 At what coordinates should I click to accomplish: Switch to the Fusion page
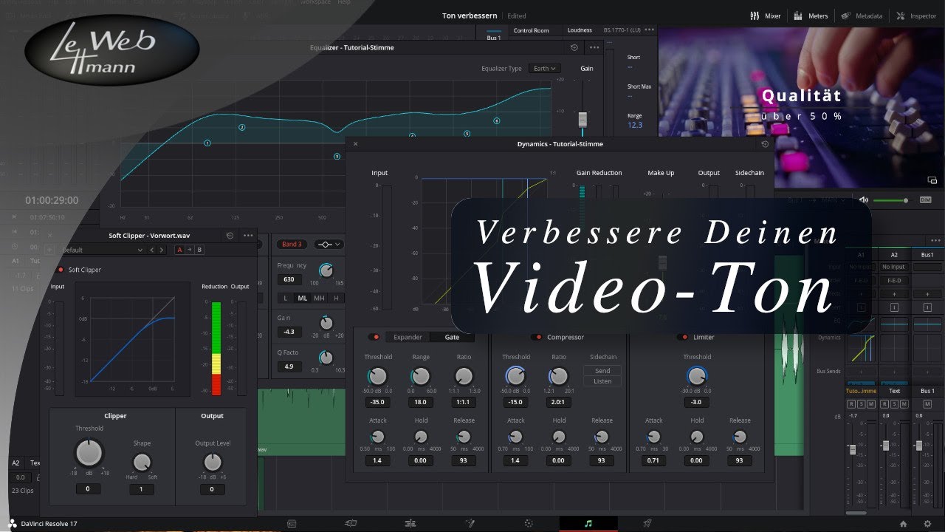(470, 523)
